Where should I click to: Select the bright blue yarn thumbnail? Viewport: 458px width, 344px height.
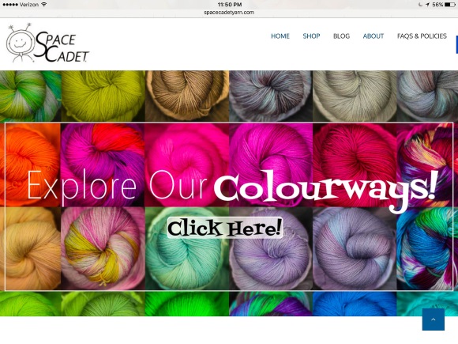coord(355,304)
